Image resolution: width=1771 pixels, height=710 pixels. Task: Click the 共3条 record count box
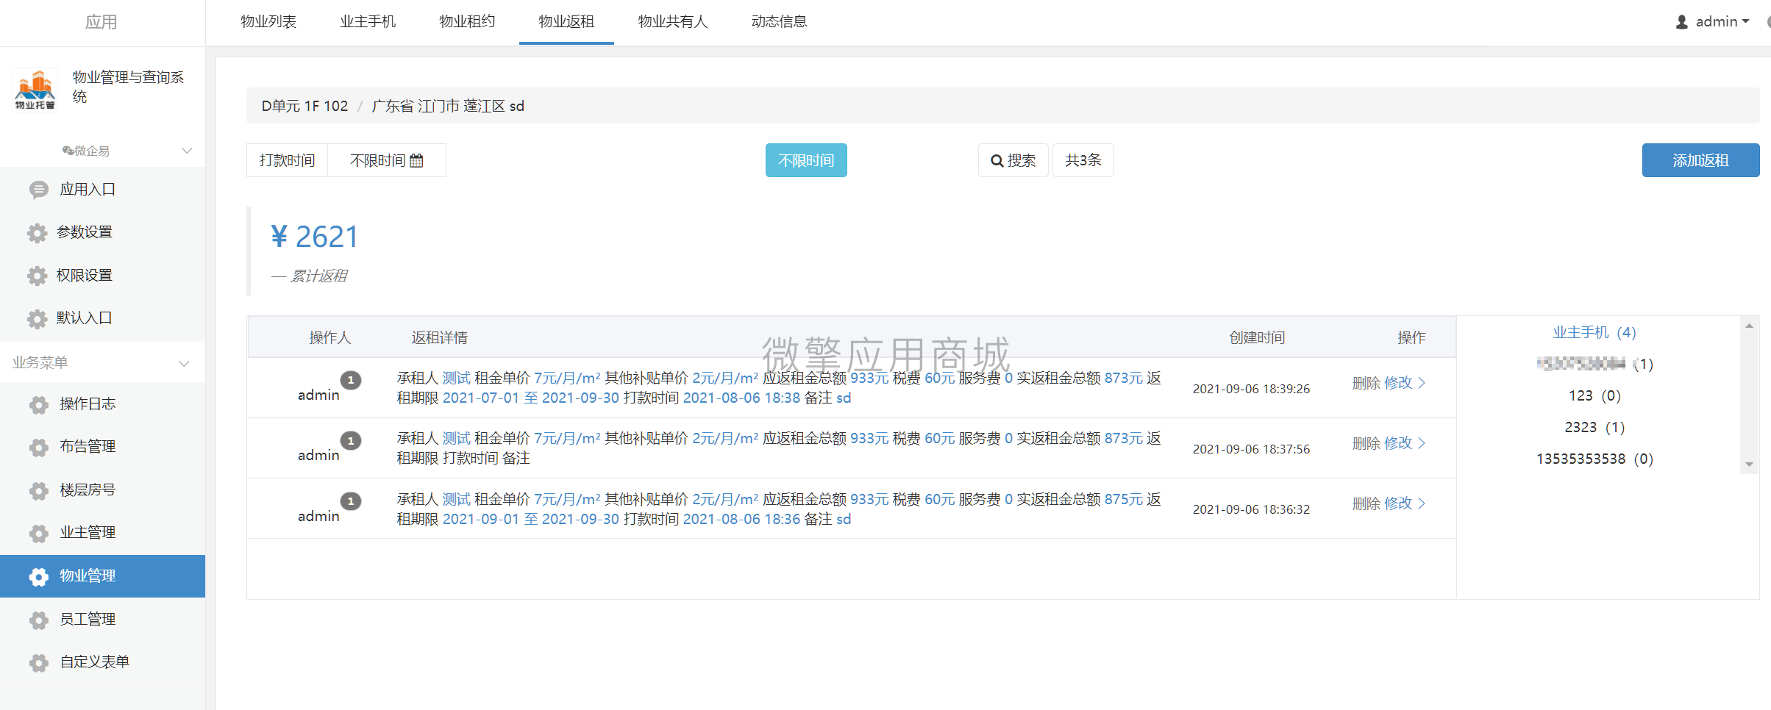point(1083,160)
